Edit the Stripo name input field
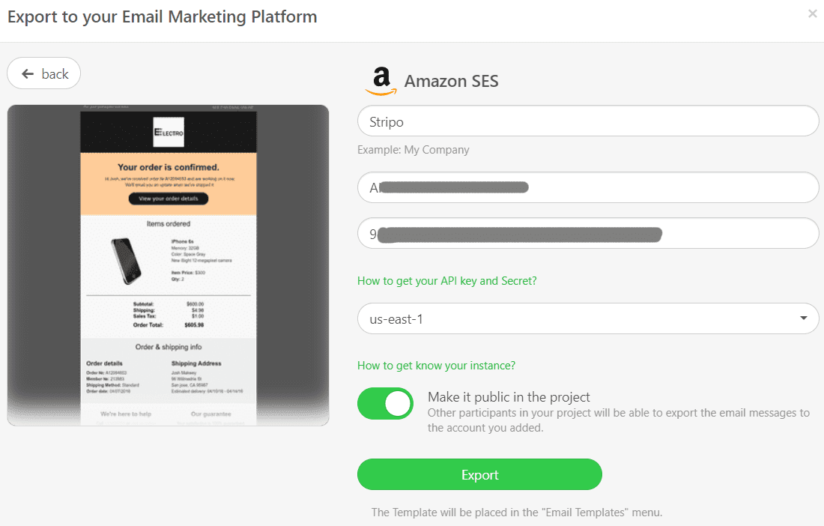Image resolution: width=824 pixels, height=526 pixels. click(588, 121)
